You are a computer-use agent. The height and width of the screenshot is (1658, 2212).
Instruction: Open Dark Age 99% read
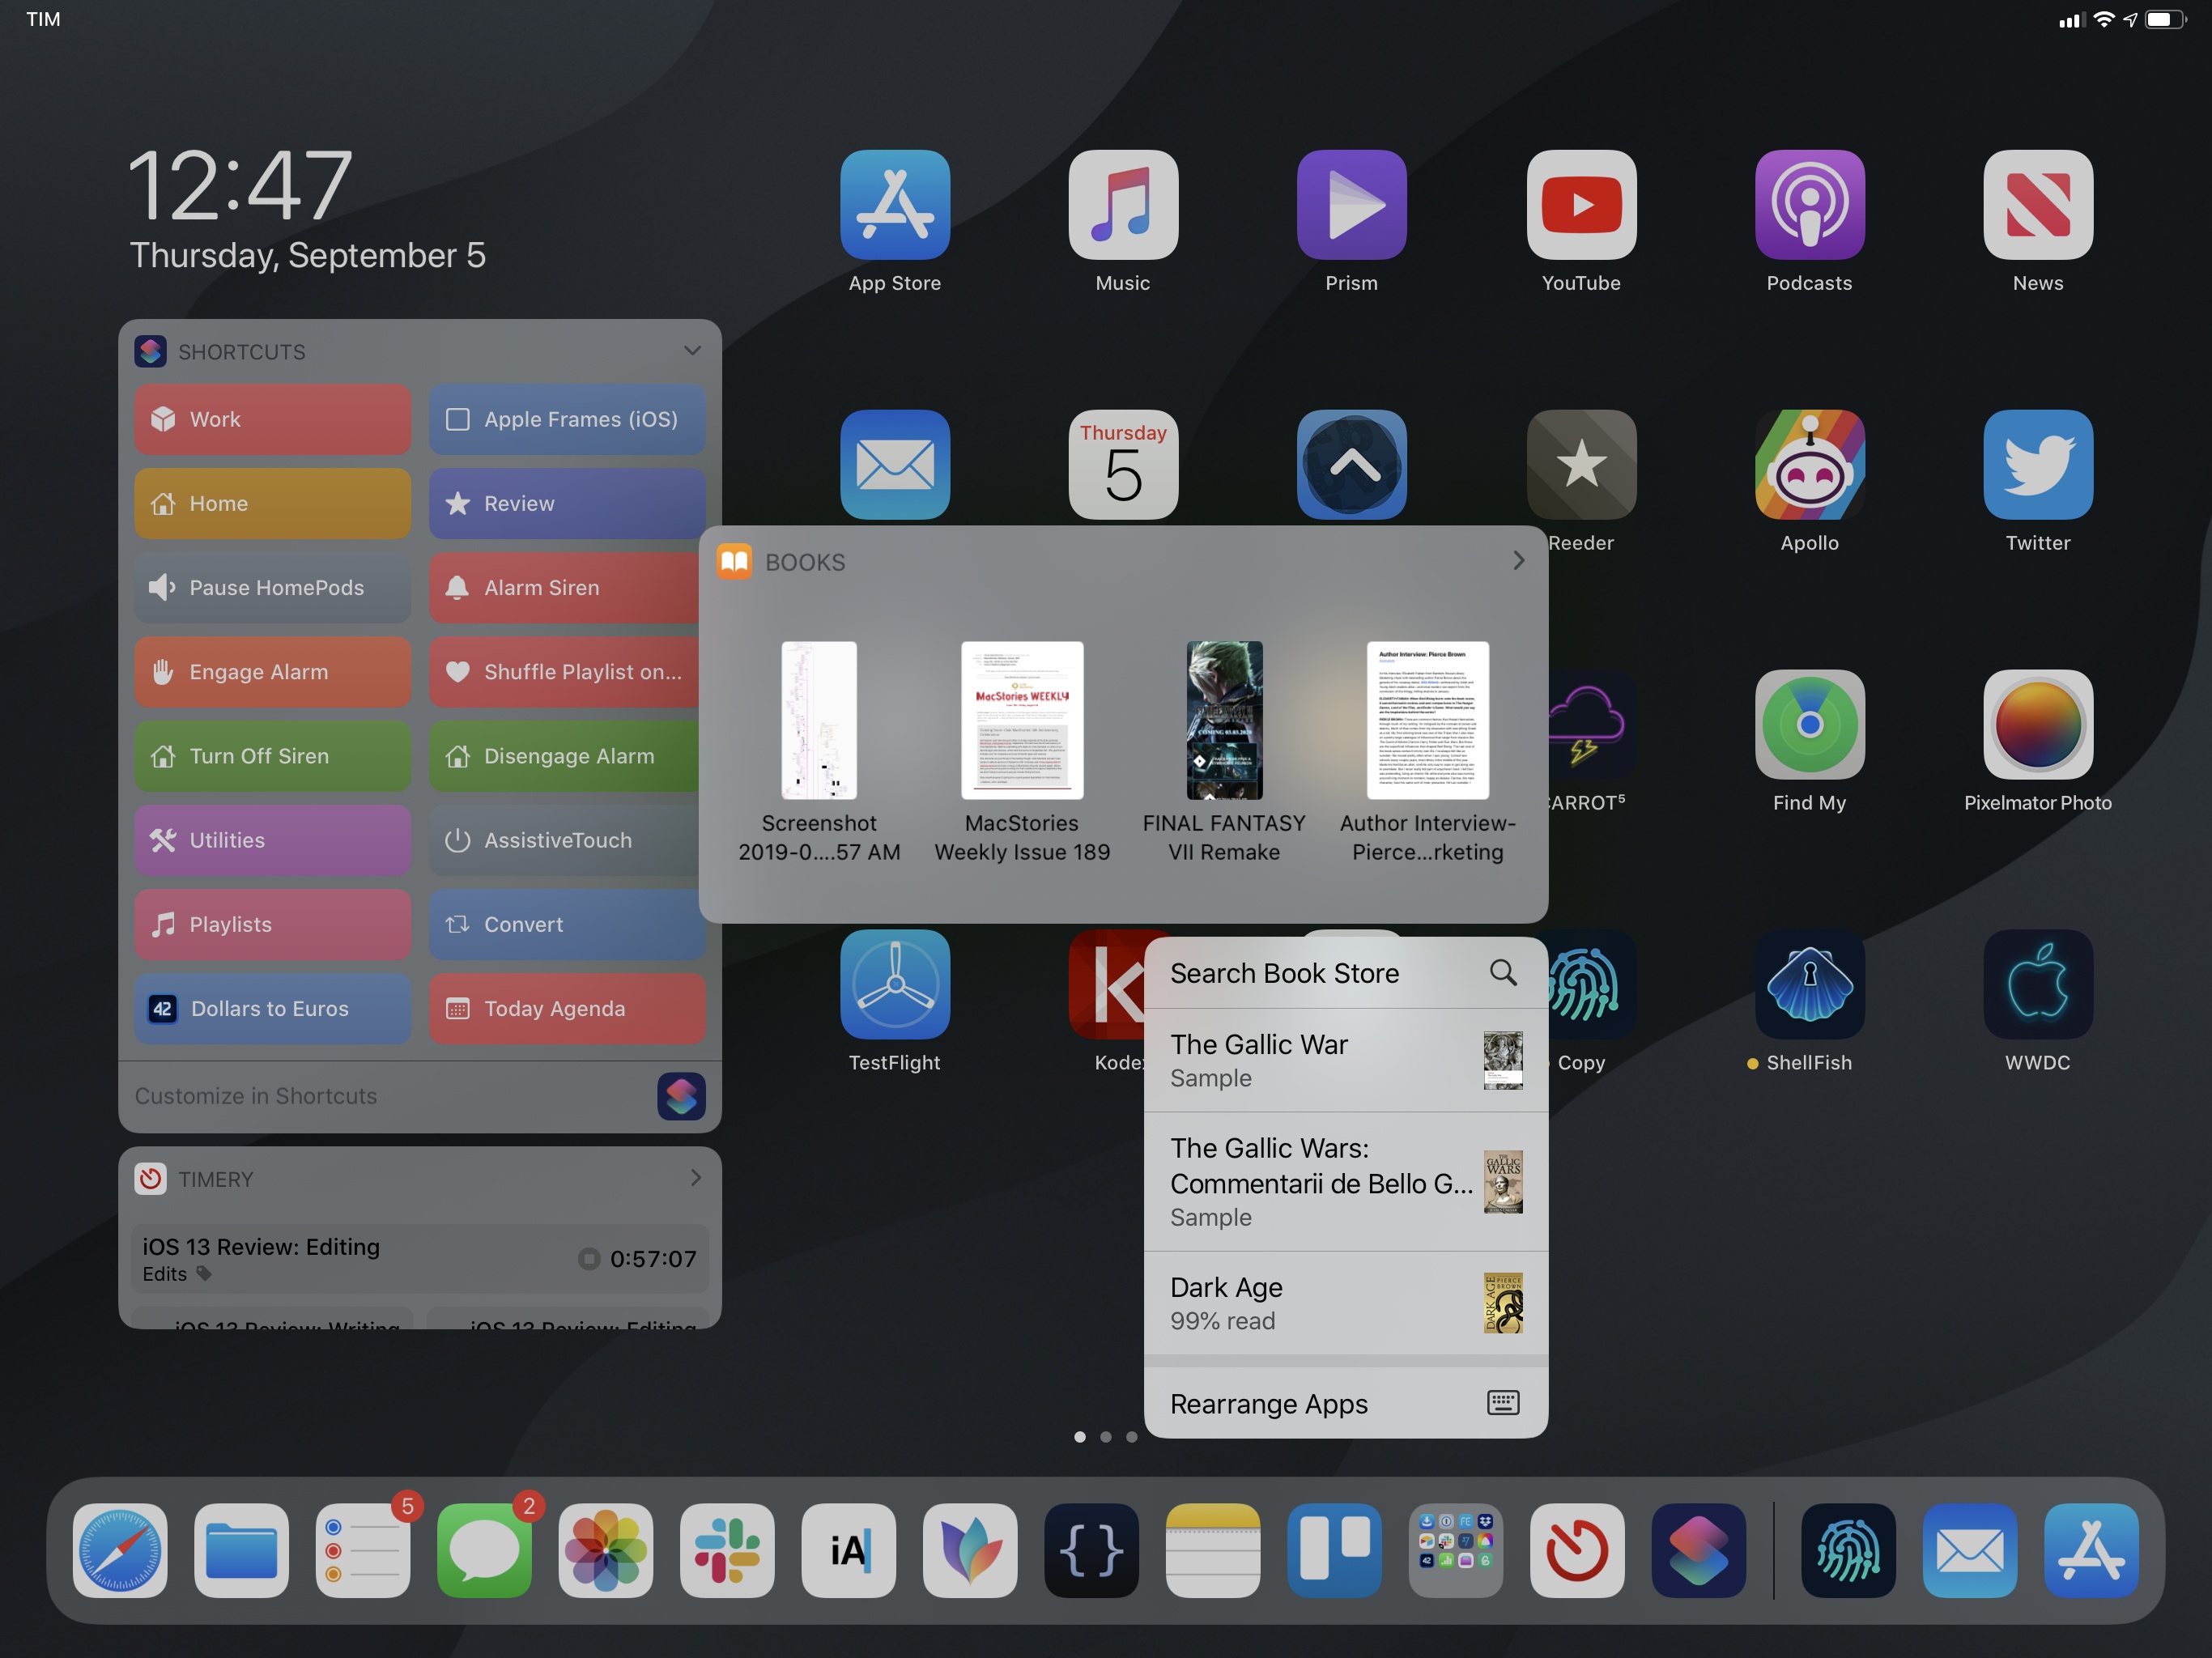coord(1346,1303)
